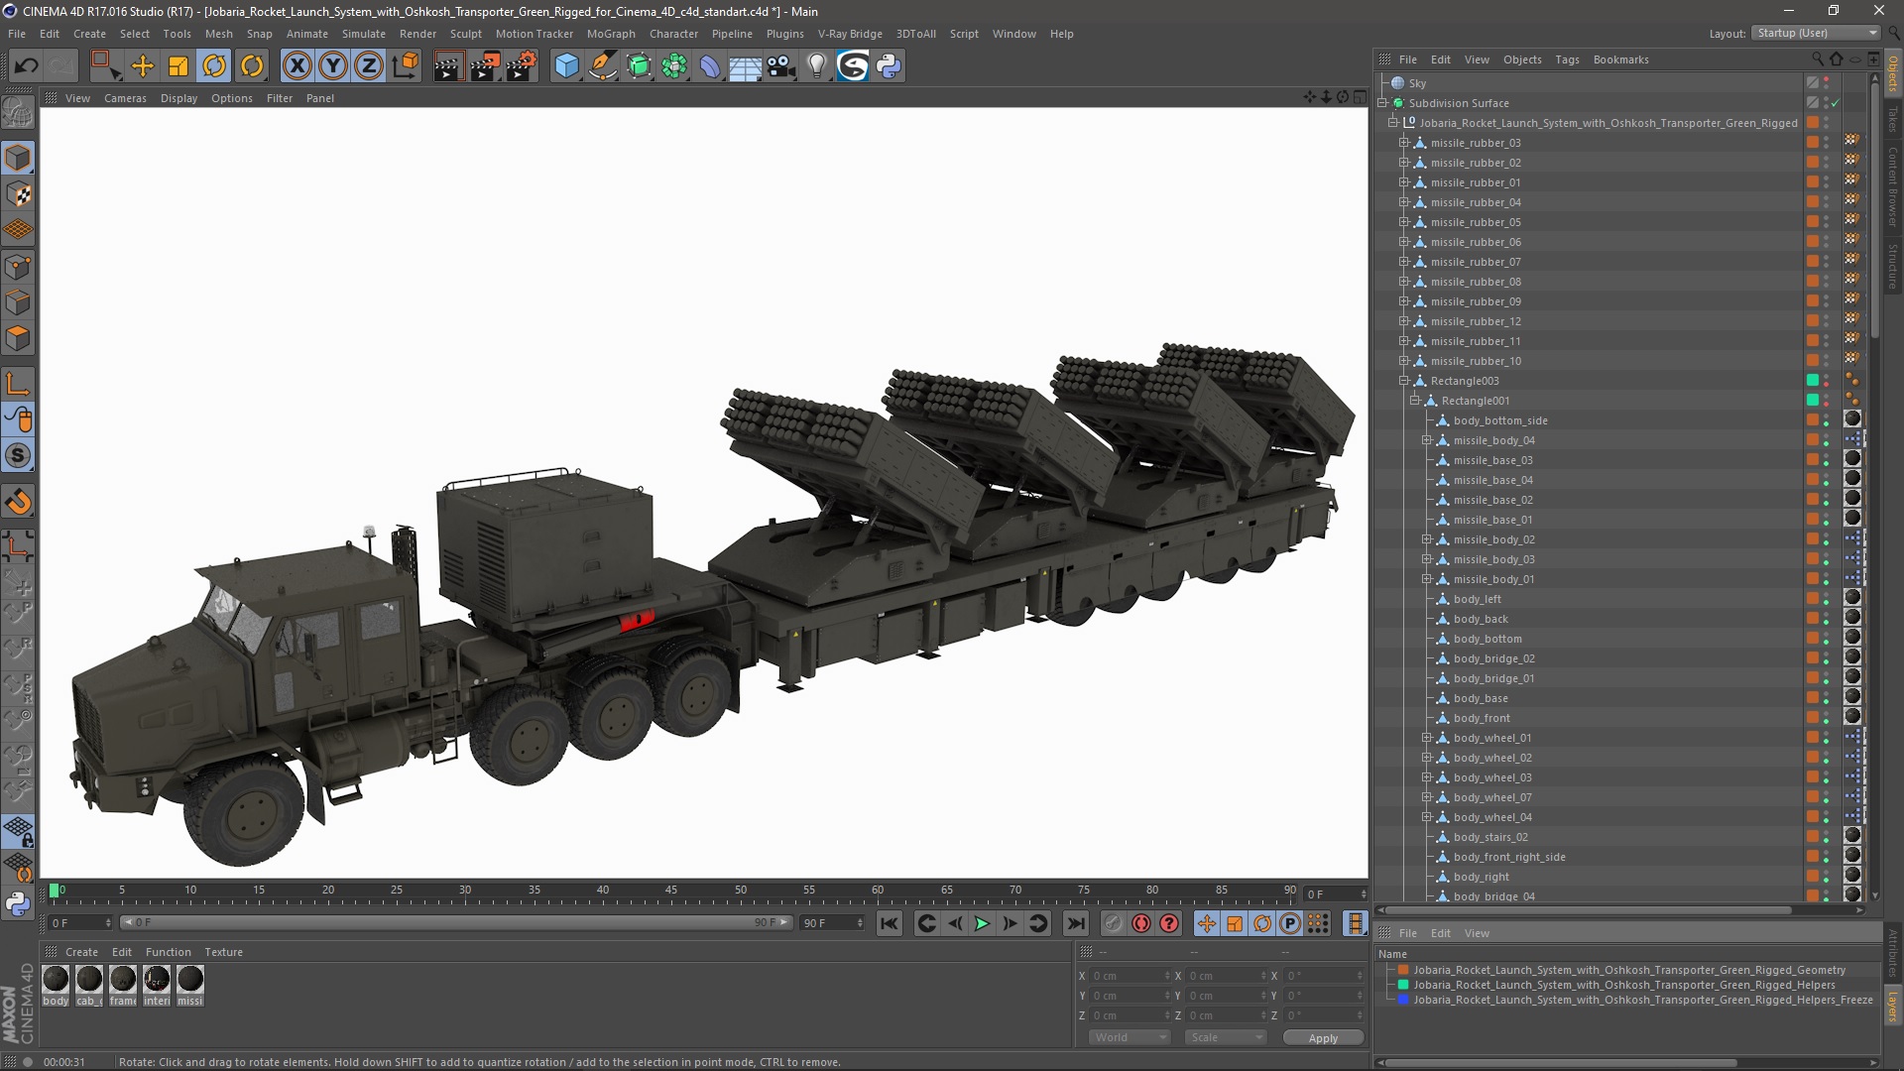
Task: Toggle Subdivision Surface enable checkmark
Action: tap(1836, 103)
